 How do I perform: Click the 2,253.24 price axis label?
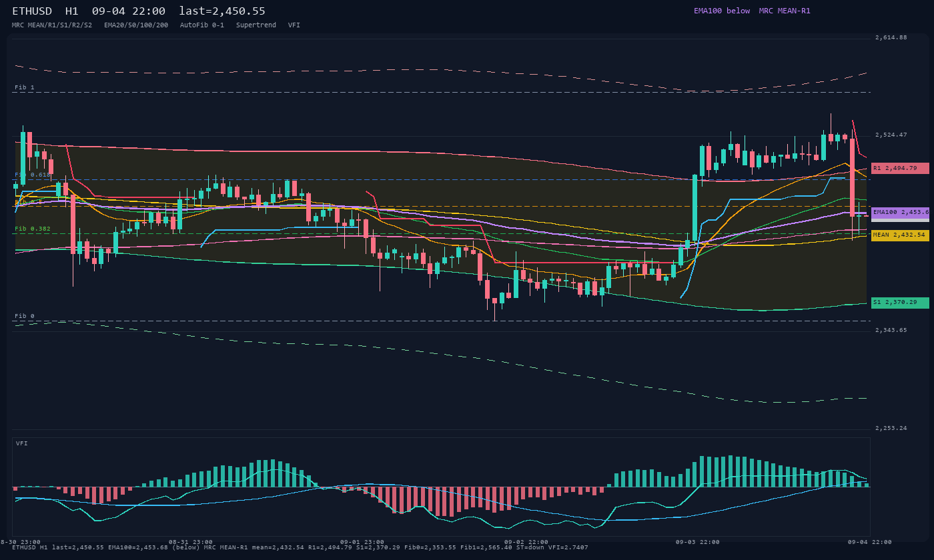[891, 428]
